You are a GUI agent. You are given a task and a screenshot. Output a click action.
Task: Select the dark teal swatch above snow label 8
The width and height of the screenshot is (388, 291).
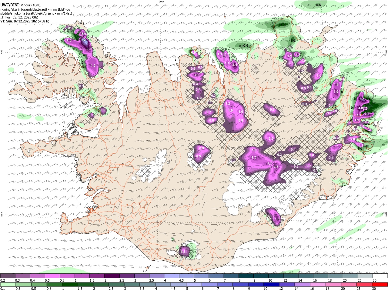pos(246,276)
